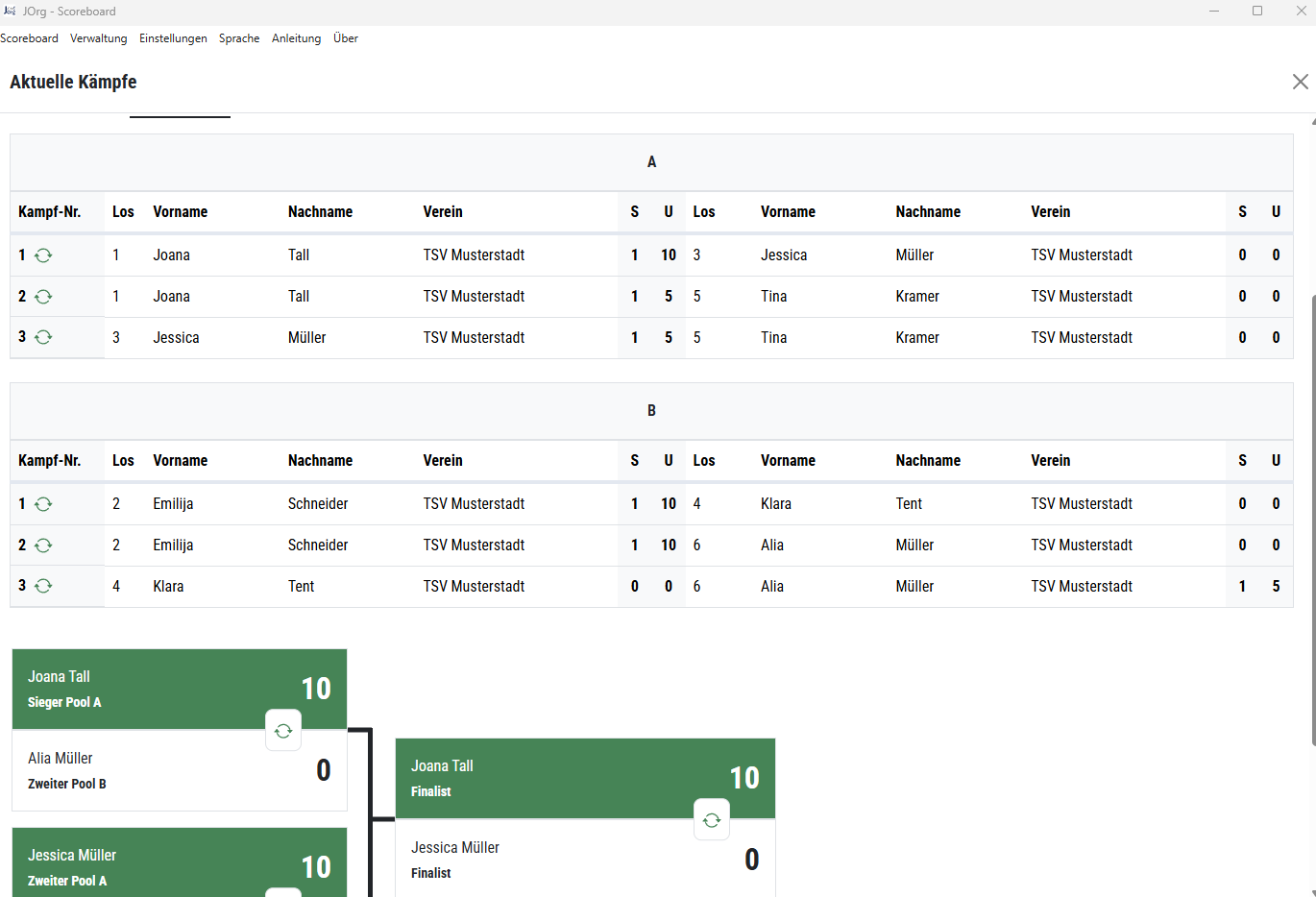Close the Aktuelle Kämpfe panel

[1300, 82]
